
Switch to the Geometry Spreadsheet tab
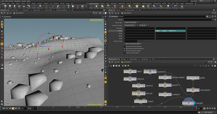pos(62,10)
